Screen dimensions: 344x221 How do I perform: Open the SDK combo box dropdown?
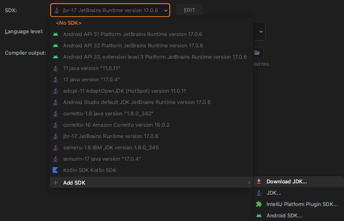(110, 10)
